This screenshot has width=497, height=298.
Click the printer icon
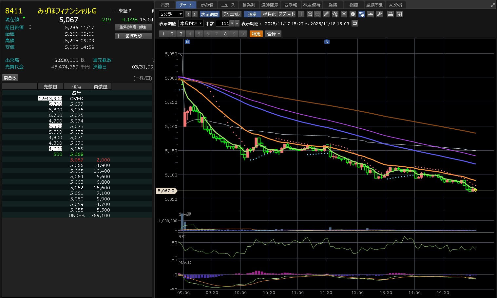coord(390,14)
